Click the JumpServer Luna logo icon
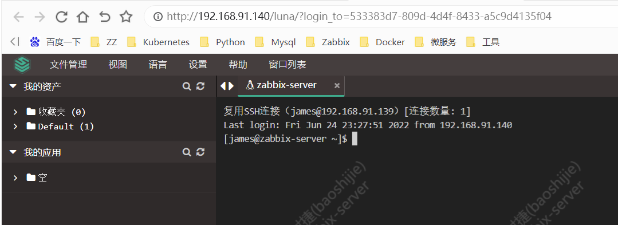Screen dimensions: 618x225 tap(22, 64)
